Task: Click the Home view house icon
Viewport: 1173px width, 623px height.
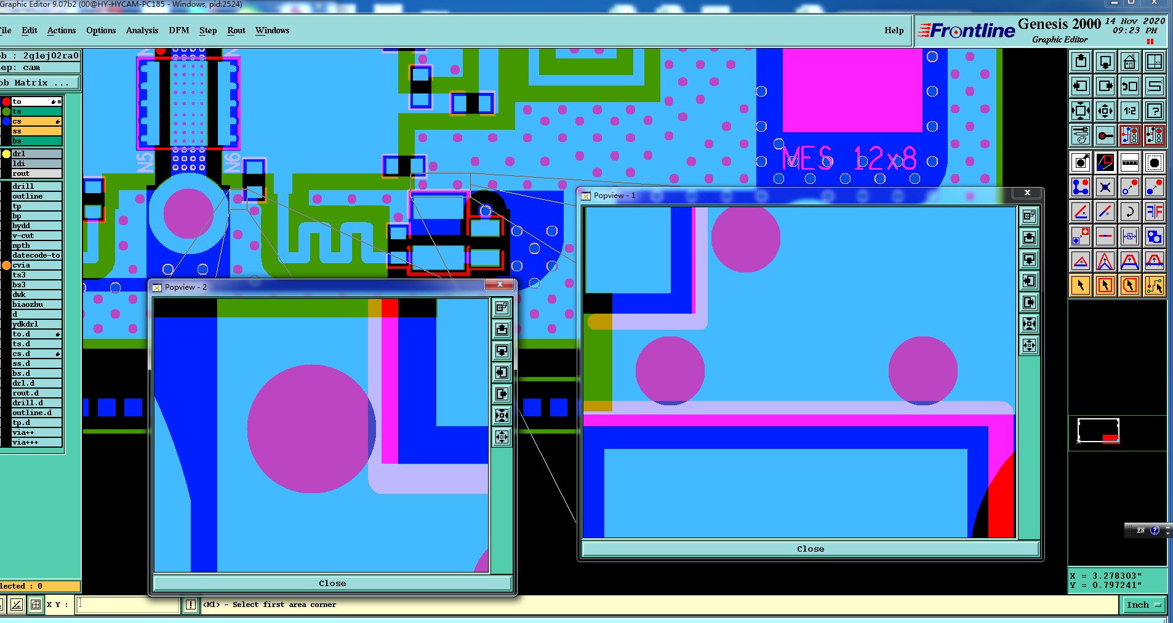Action: [1130, 62]
